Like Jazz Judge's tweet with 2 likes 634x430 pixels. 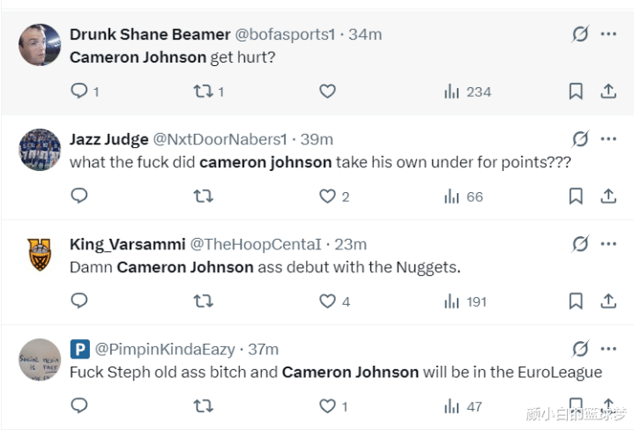[x=328, y=196]
